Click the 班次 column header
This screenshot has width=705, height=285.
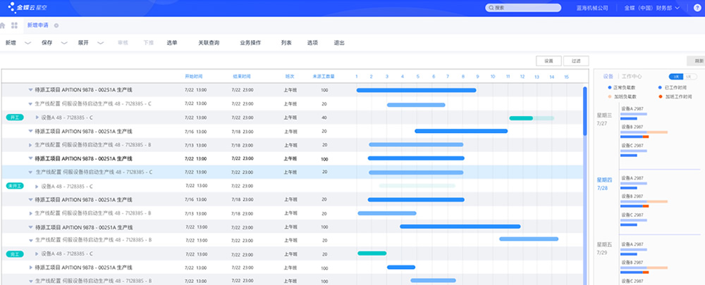point(290,77)
